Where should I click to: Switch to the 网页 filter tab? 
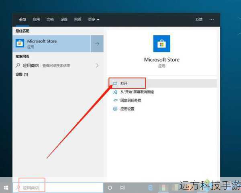[x=78, y=19]
